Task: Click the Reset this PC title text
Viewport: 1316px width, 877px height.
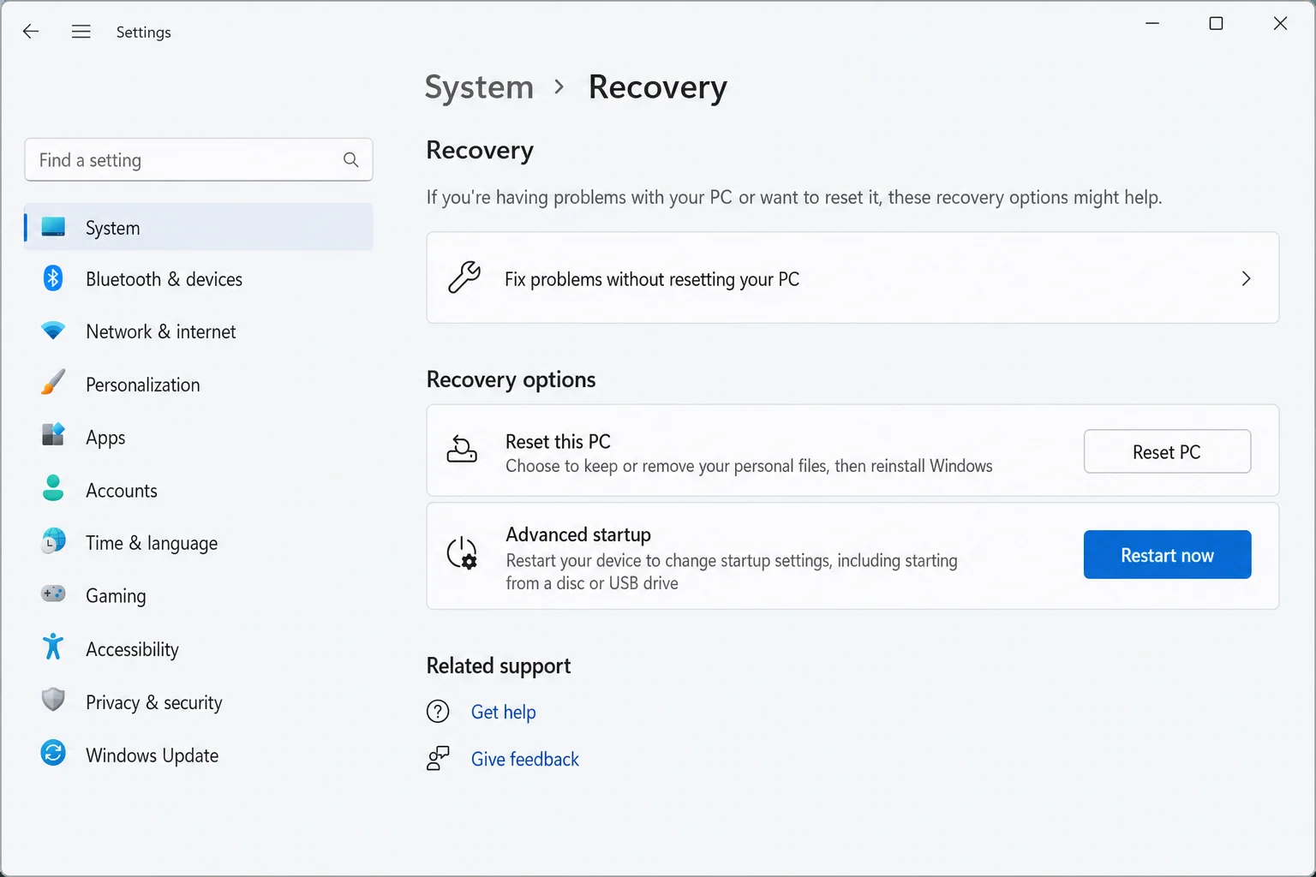Action: (558, 442)
